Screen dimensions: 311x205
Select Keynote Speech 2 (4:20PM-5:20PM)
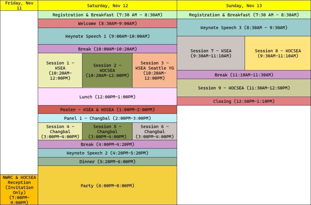[107, 153]
